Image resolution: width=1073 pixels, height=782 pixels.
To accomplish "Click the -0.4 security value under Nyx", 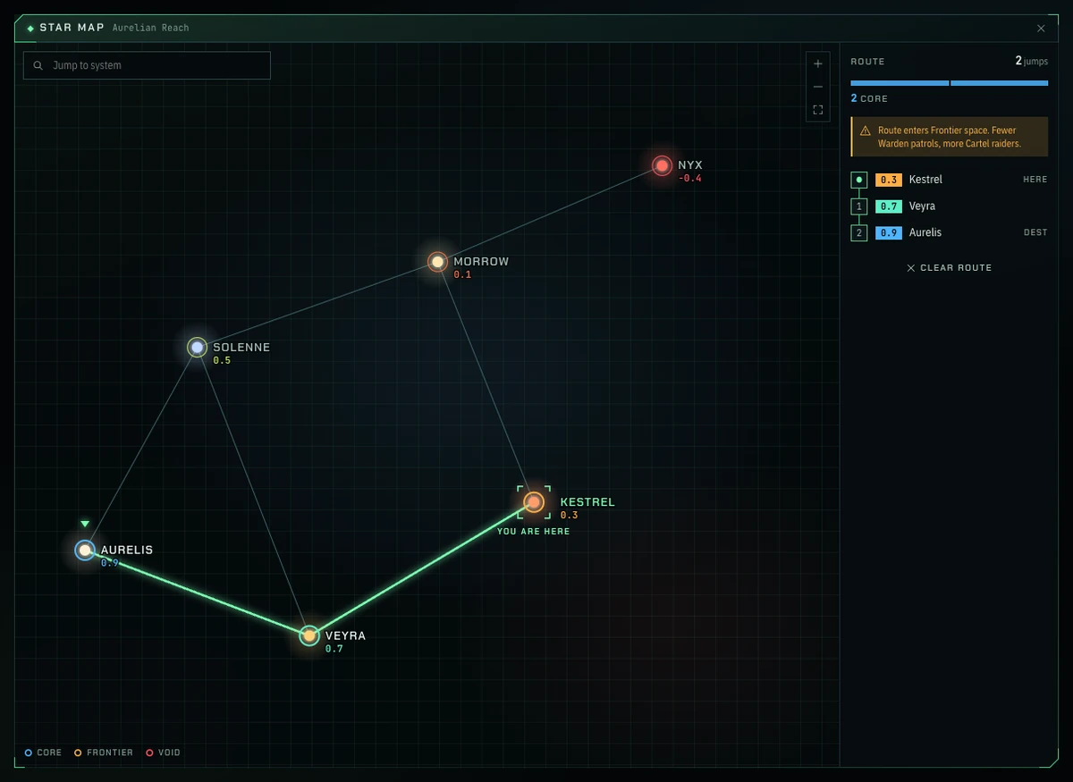I will pos(689,179).
